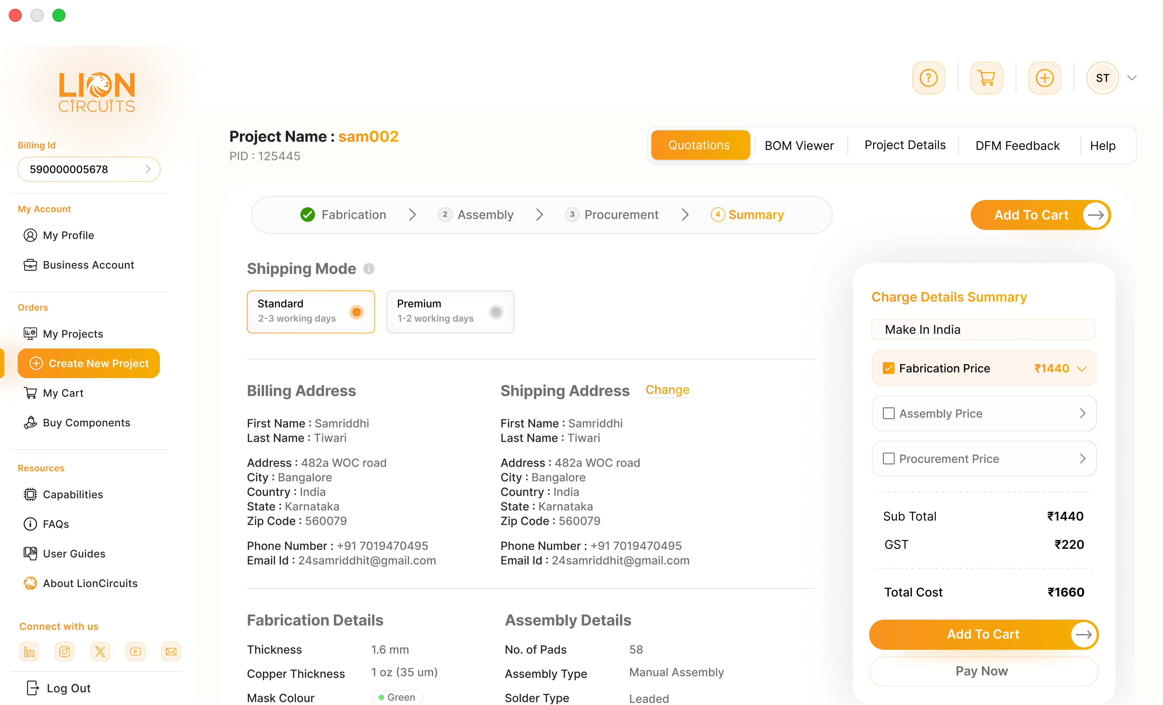Open LionCircuits LinkedIn page
This screenshot has height=705, width=1163.
pos(29,652)
